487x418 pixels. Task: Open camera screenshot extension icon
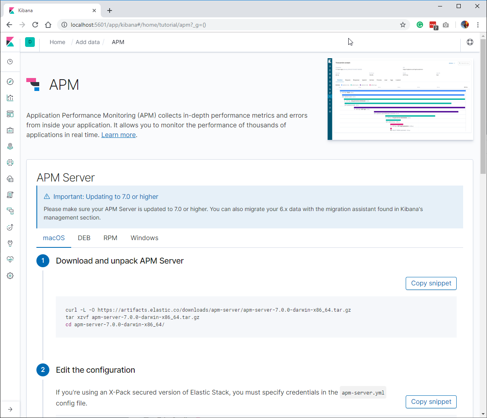pyautogui.click(x=446, y=25)
